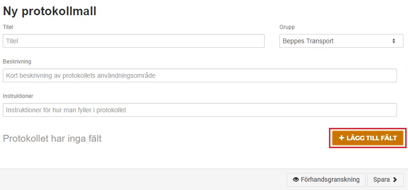Click the Titel label above the first field
Screen dimensions: 408x190
8,27
